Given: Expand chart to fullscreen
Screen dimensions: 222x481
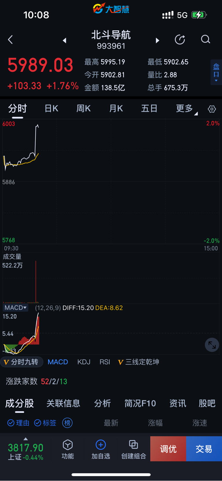Looking at the screenshot, I should [x=212, y=345].
